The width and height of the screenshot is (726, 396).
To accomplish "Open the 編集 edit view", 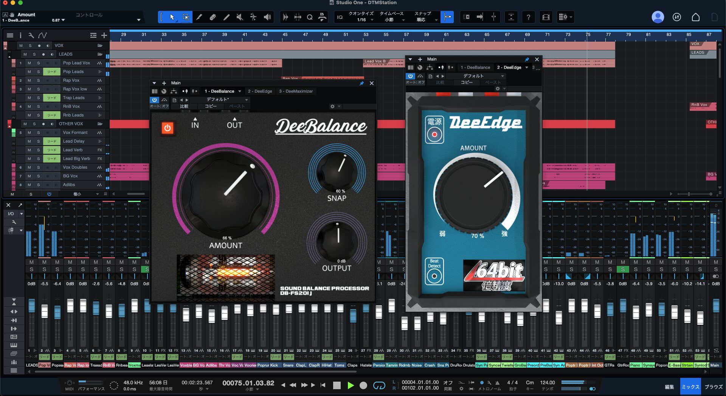I will 669,387.
